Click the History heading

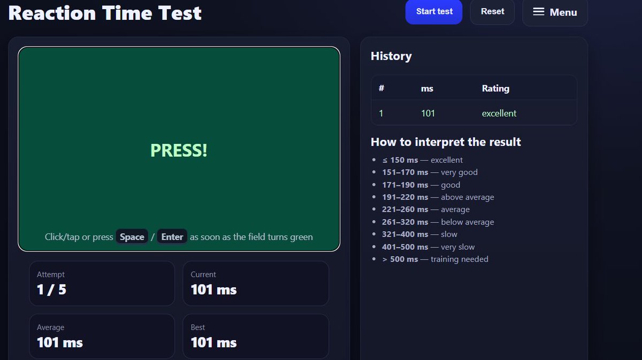[391, 56]
